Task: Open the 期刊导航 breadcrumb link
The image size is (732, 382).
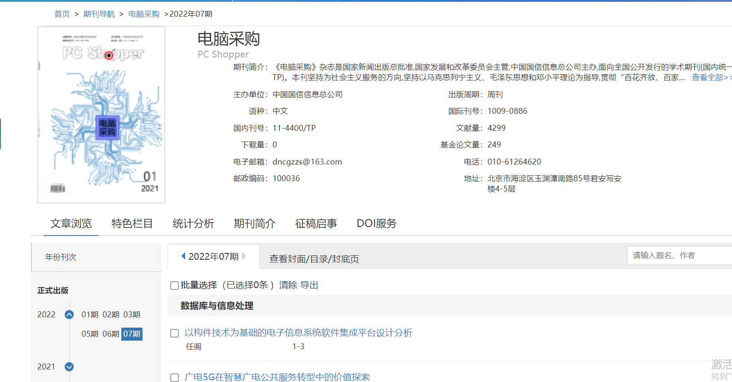Action: click(99, 14)
